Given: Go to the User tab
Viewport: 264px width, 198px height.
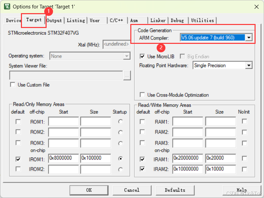Looking at the screenshot, I should pyautogui.click(x=97, y=21).
